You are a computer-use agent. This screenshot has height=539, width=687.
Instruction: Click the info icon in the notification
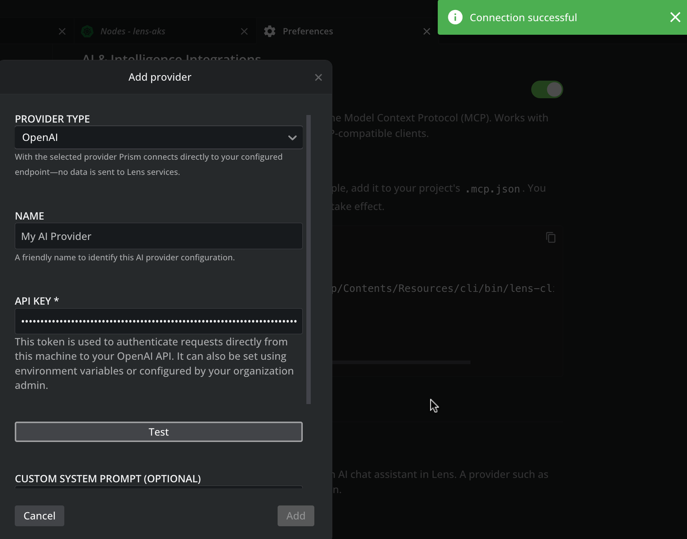click(455, 18)
